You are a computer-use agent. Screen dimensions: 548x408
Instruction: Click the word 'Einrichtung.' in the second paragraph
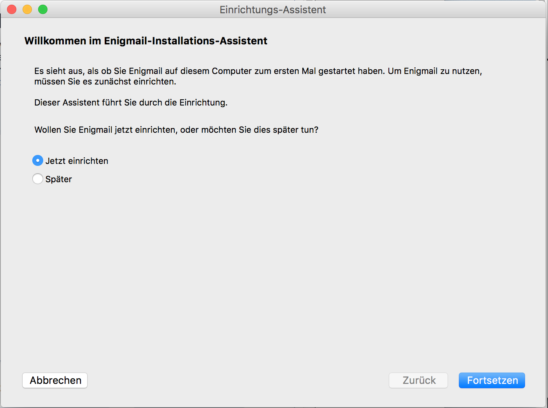(x=203, y=102)
